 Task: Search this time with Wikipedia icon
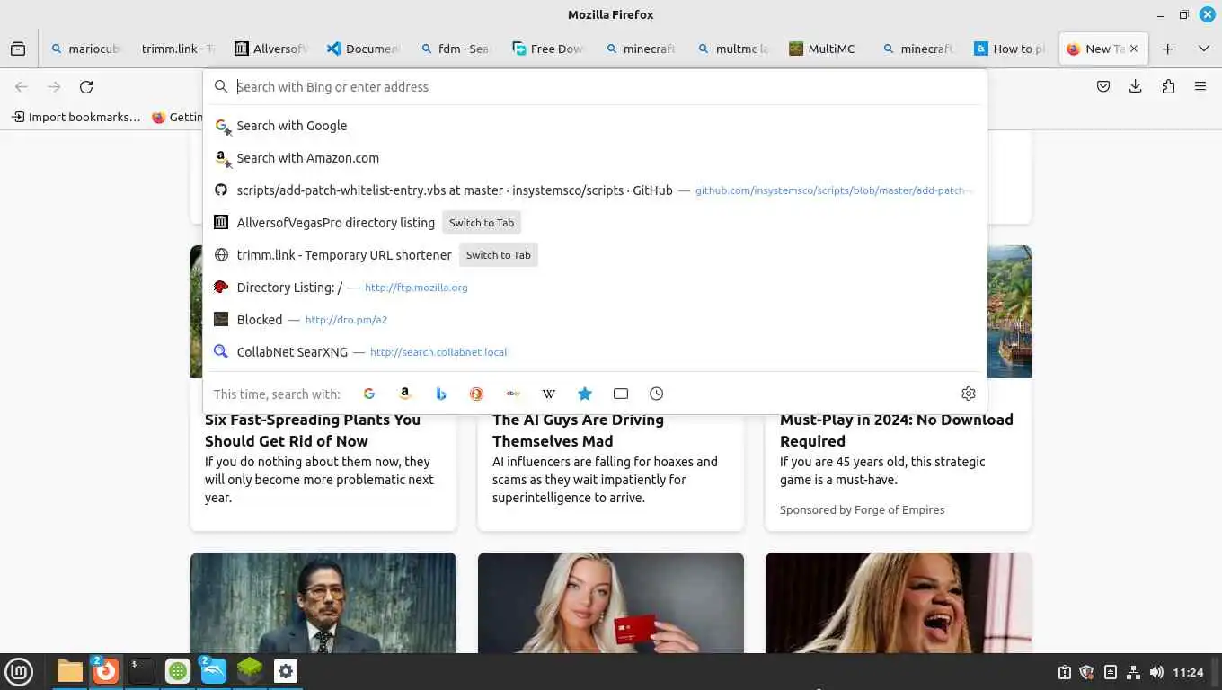coord(549,394)
